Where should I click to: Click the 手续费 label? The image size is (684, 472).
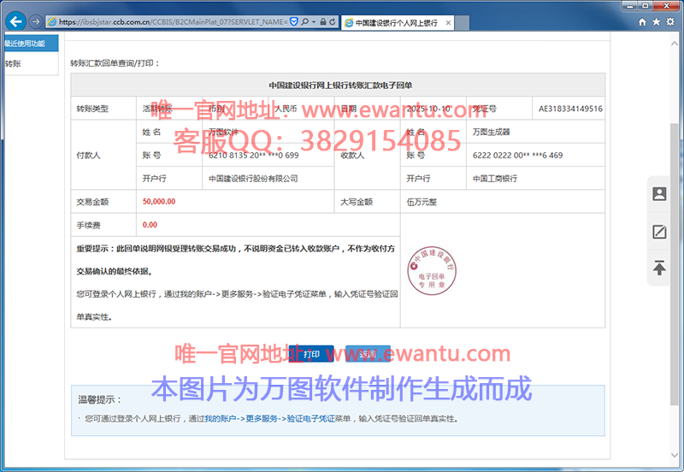coord(89,225)
